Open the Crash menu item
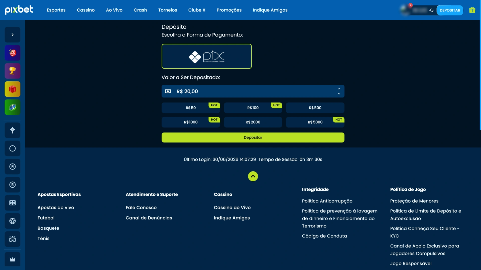The width and height of the screenshot is (481, 270). (140, 10)
